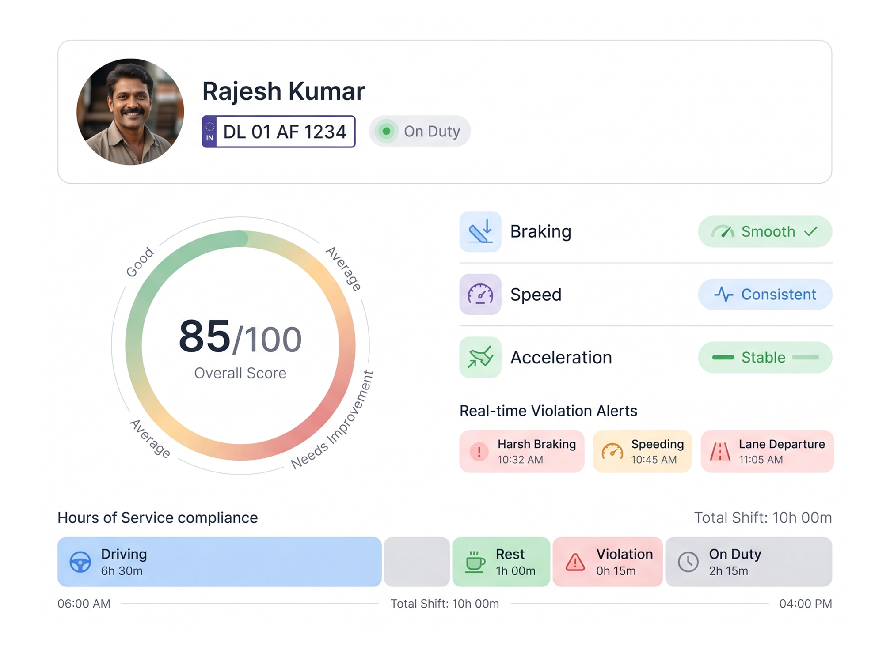This screenshot has height=646, width=890.
Task: Click the lower-left Average label on the ring
Action: [x=150, y=439]
